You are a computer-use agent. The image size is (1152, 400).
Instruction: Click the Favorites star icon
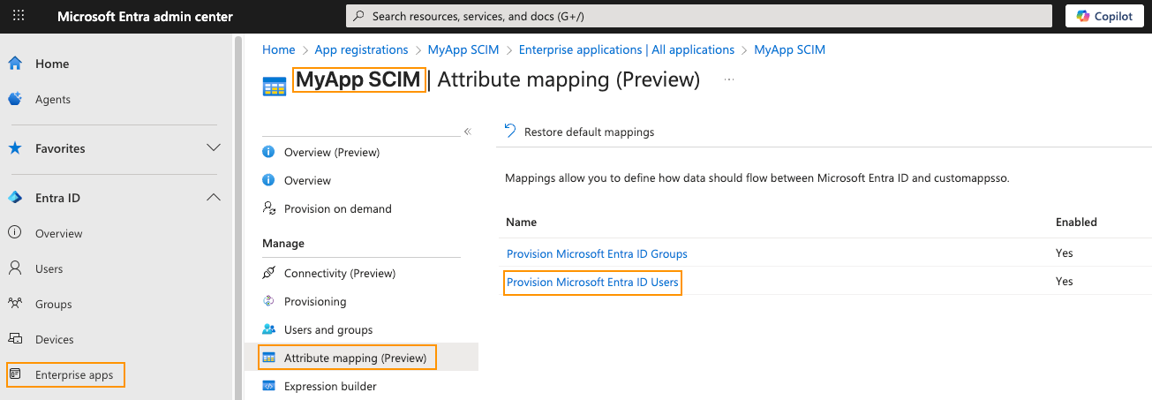tap(15, 148)
